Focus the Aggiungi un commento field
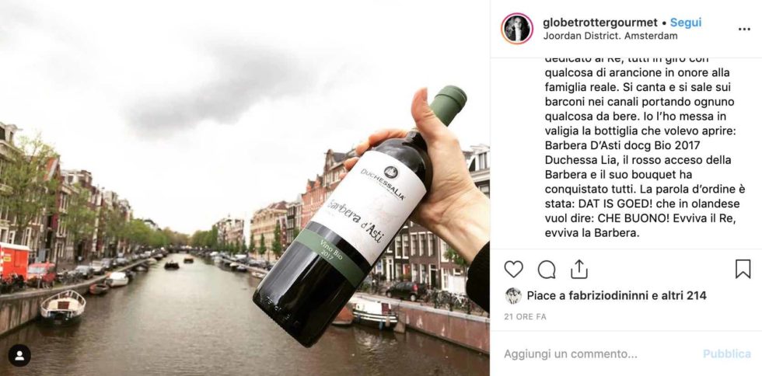The image size is (762, 376). coord(598,354)
